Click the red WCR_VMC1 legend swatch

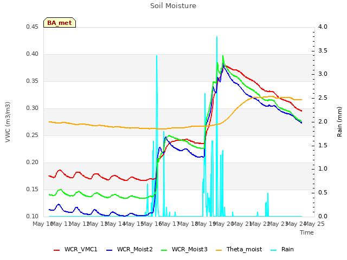pyautogui.click(x=56, y=250)
